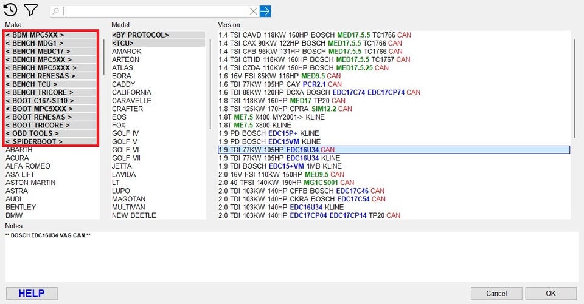Select BMW in the Make list

[14, 215]
